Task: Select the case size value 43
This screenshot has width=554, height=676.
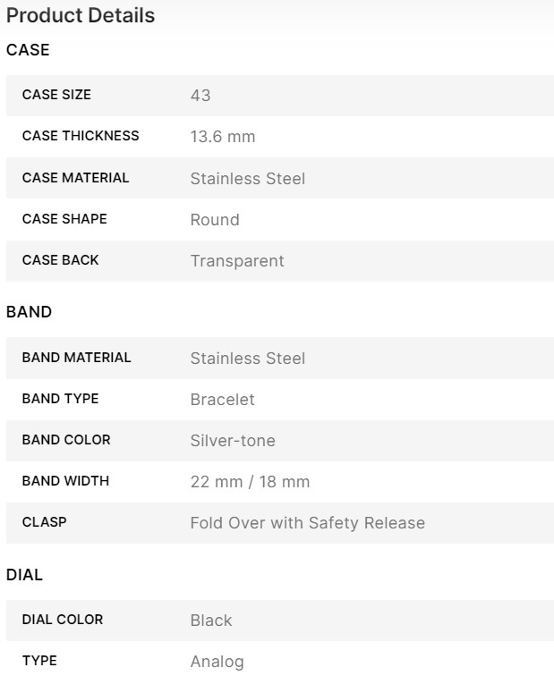Action: click(200, 96)
